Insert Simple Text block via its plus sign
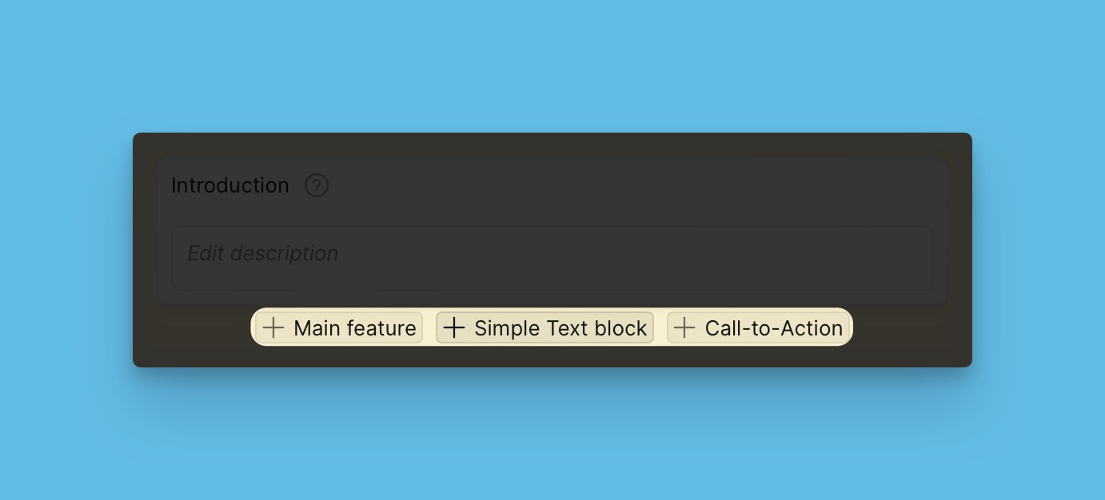1105x500 pixels. (x=454, y=327)
